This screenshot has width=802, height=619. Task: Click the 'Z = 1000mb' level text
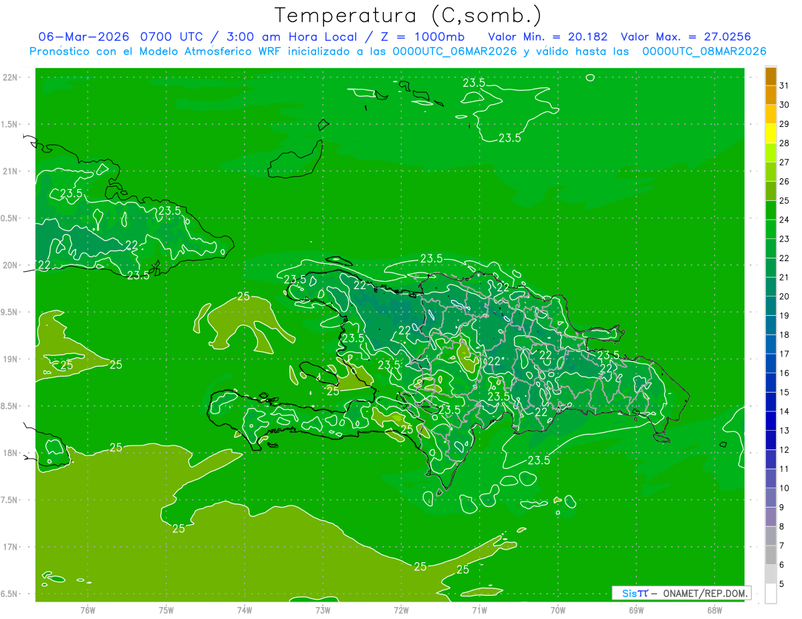[x=424, y=36]
